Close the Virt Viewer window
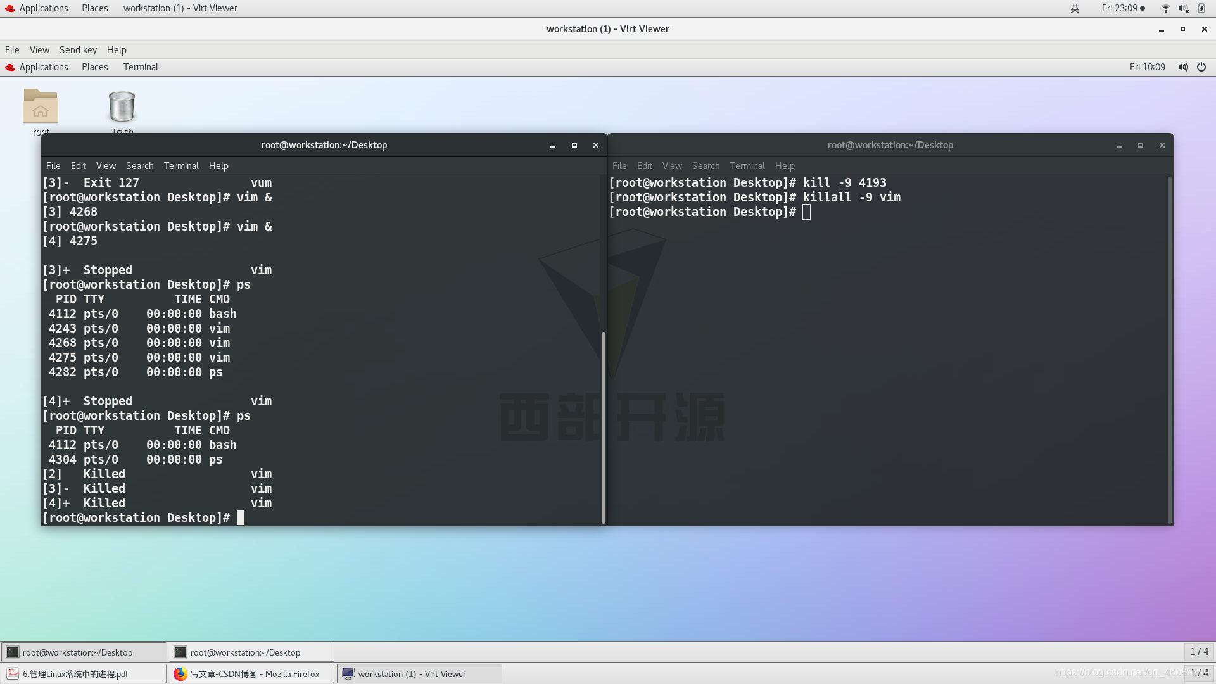This screenshot has height=684, width=1216. point(1205,29)
